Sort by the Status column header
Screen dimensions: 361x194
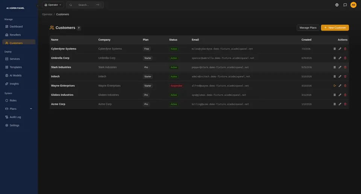pyautogui.click(x=173, y=39)
